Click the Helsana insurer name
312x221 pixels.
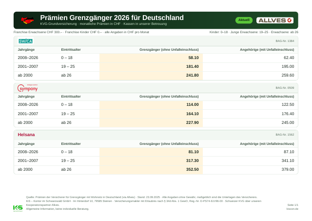[x=26, y=135]
